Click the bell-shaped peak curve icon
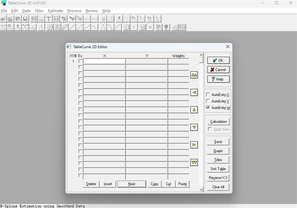The image size is (297, 208). click(x=103, y=27)
